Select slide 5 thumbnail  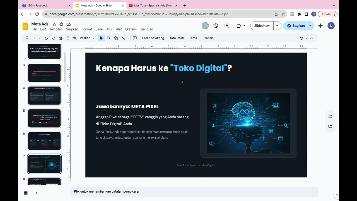click(44, 118)
